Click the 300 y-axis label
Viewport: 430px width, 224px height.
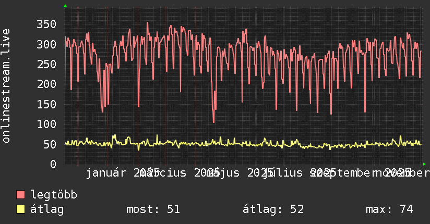click(x=46, y=44)
